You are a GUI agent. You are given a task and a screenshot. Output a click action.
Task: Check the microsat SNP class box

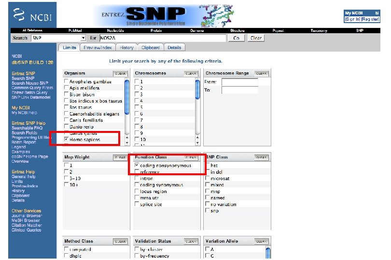(207, 178)
